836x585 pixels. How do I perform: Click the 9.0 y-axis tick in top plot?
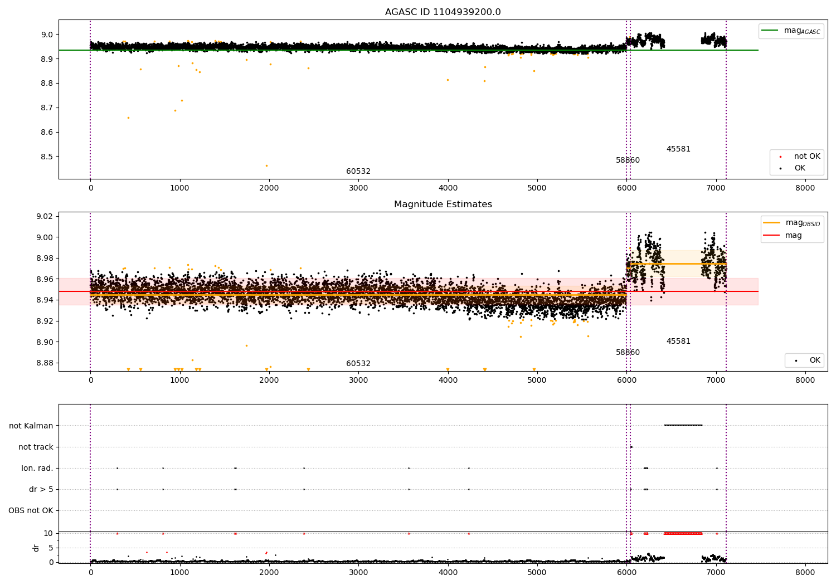(x=47, y=35)
